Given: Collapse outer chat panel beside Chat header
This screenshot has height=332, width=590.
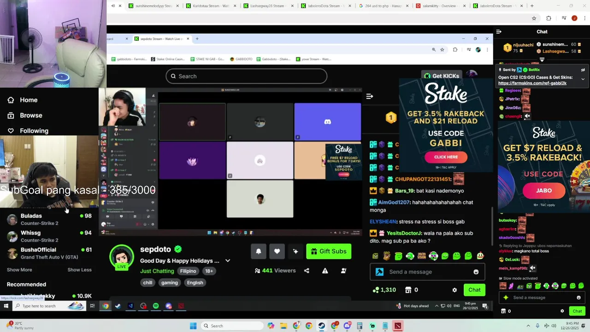Looking at the screenshot, I should (499, 32).
